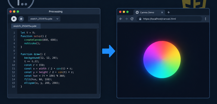Click 'const hue = (t * 100) % 360;' line
Viewport: 217px width, 104px height.
click(45, 76)
